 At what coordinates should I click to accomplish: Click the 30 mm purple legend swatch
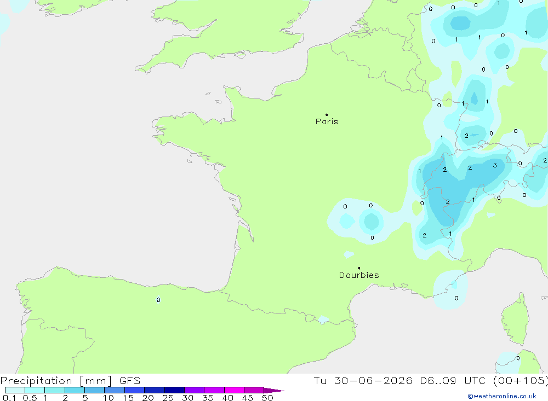coord(194,390)
